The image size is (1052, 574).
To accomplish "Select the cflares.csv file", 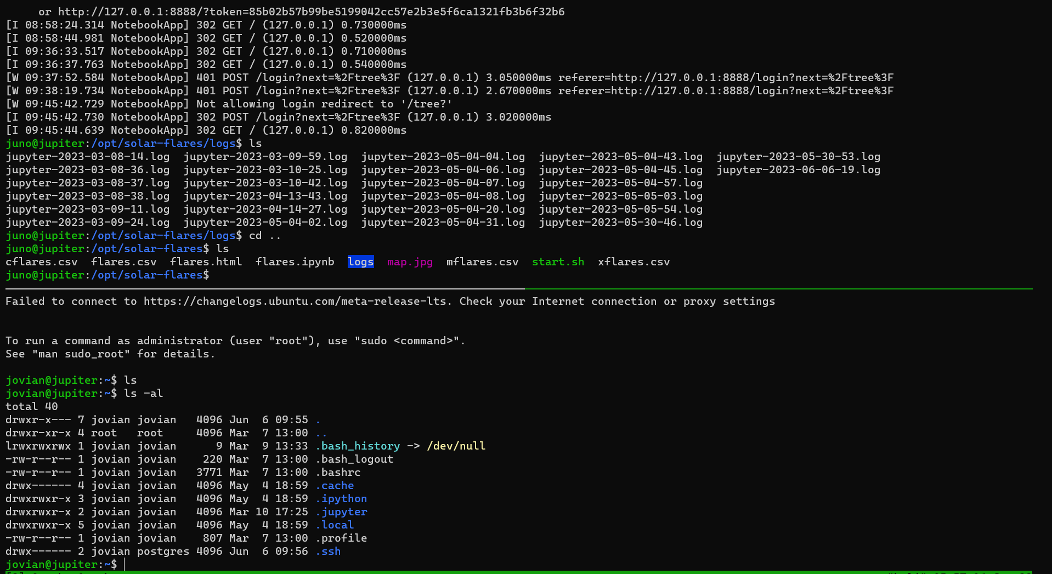I will click(42, 262).
